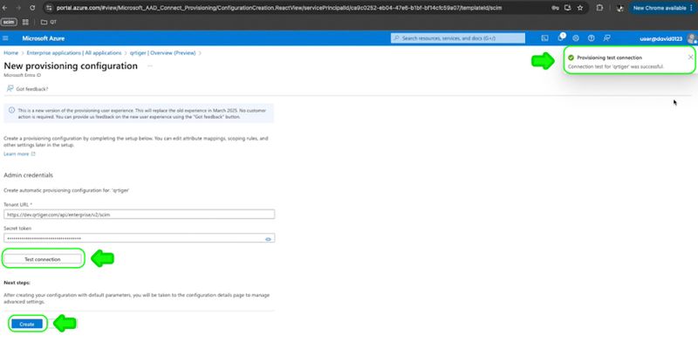Open the Help question mark icon
Image resolution: width=698 pixels, height=349 pixels.
(592, 38)
